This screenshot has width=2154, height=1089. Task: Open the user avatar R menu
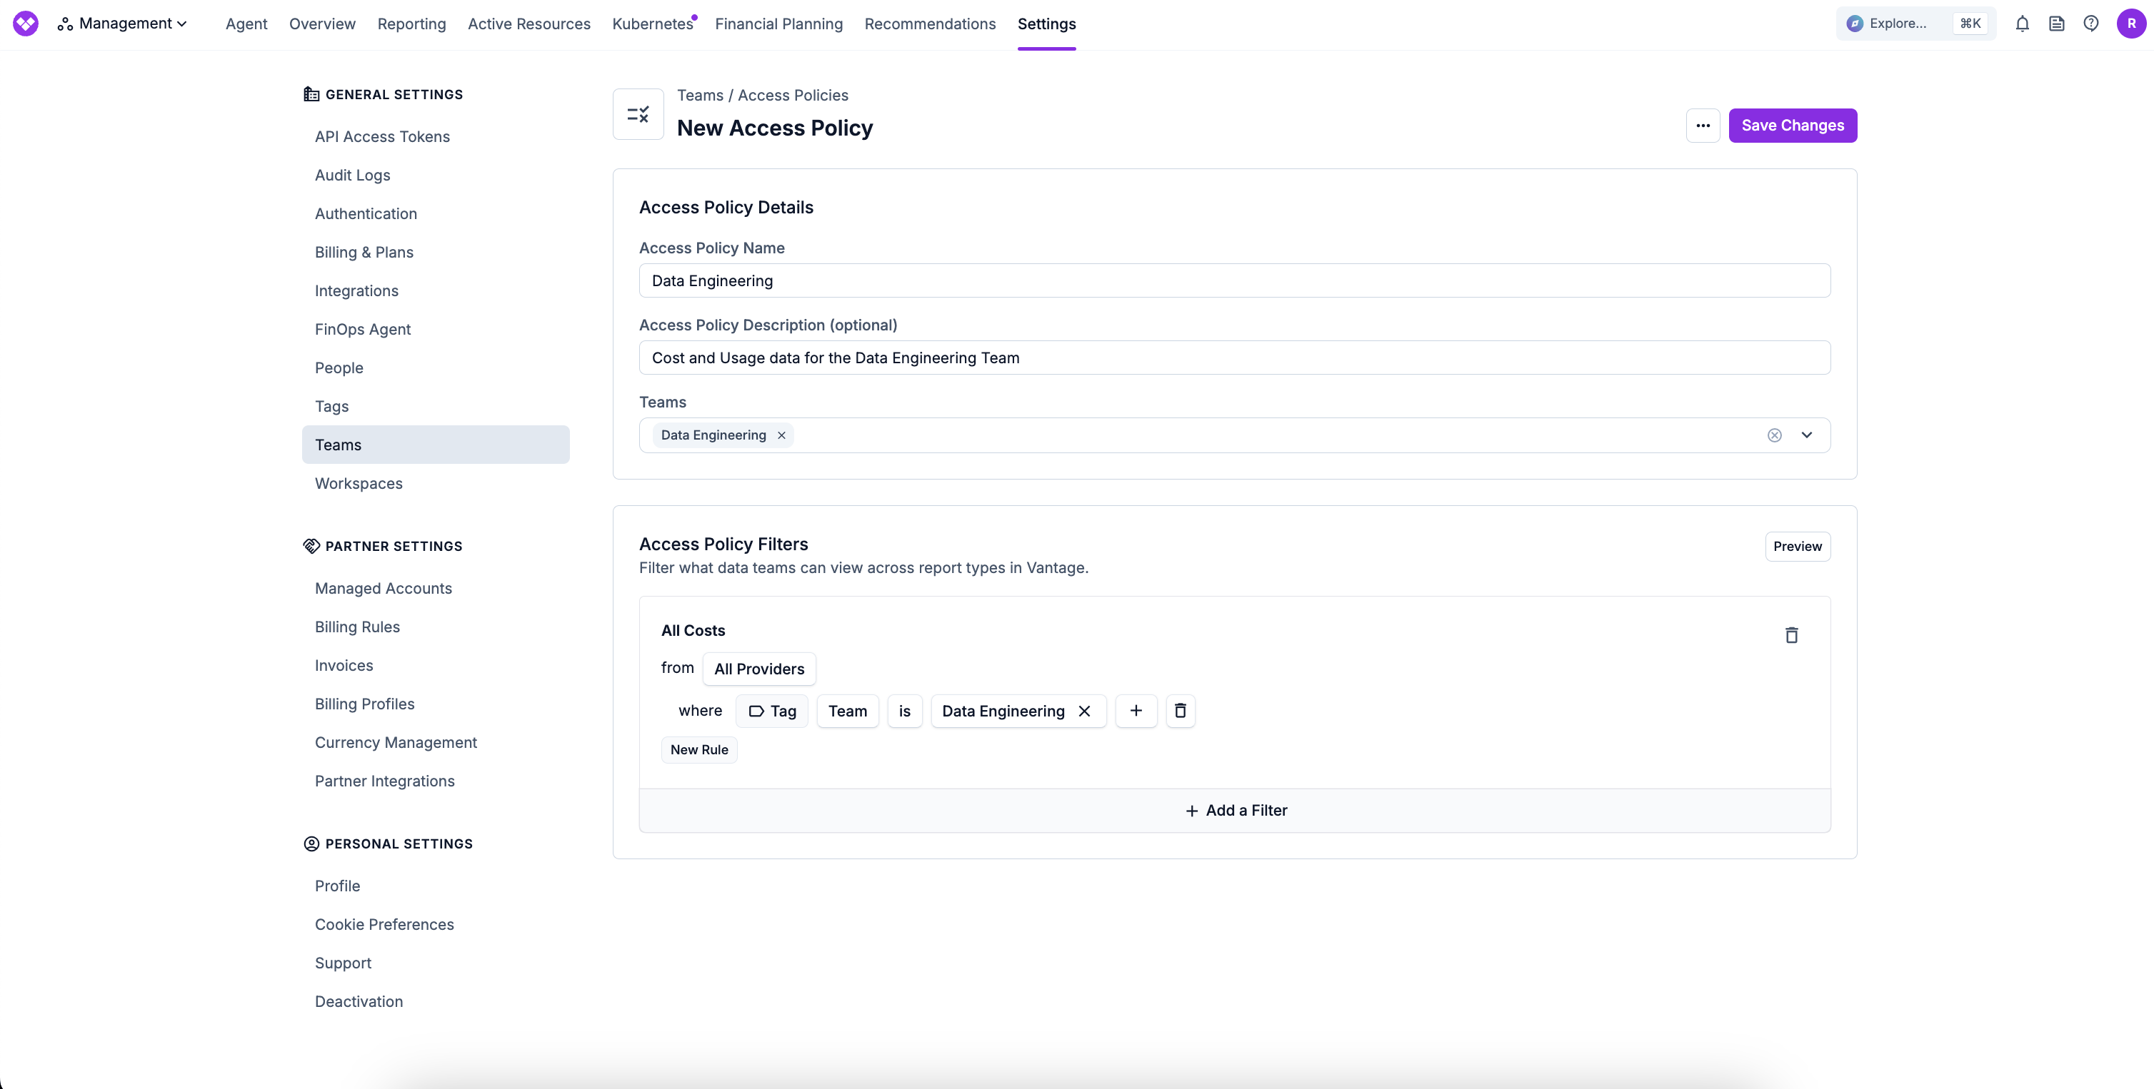[x=2130, y=24]
